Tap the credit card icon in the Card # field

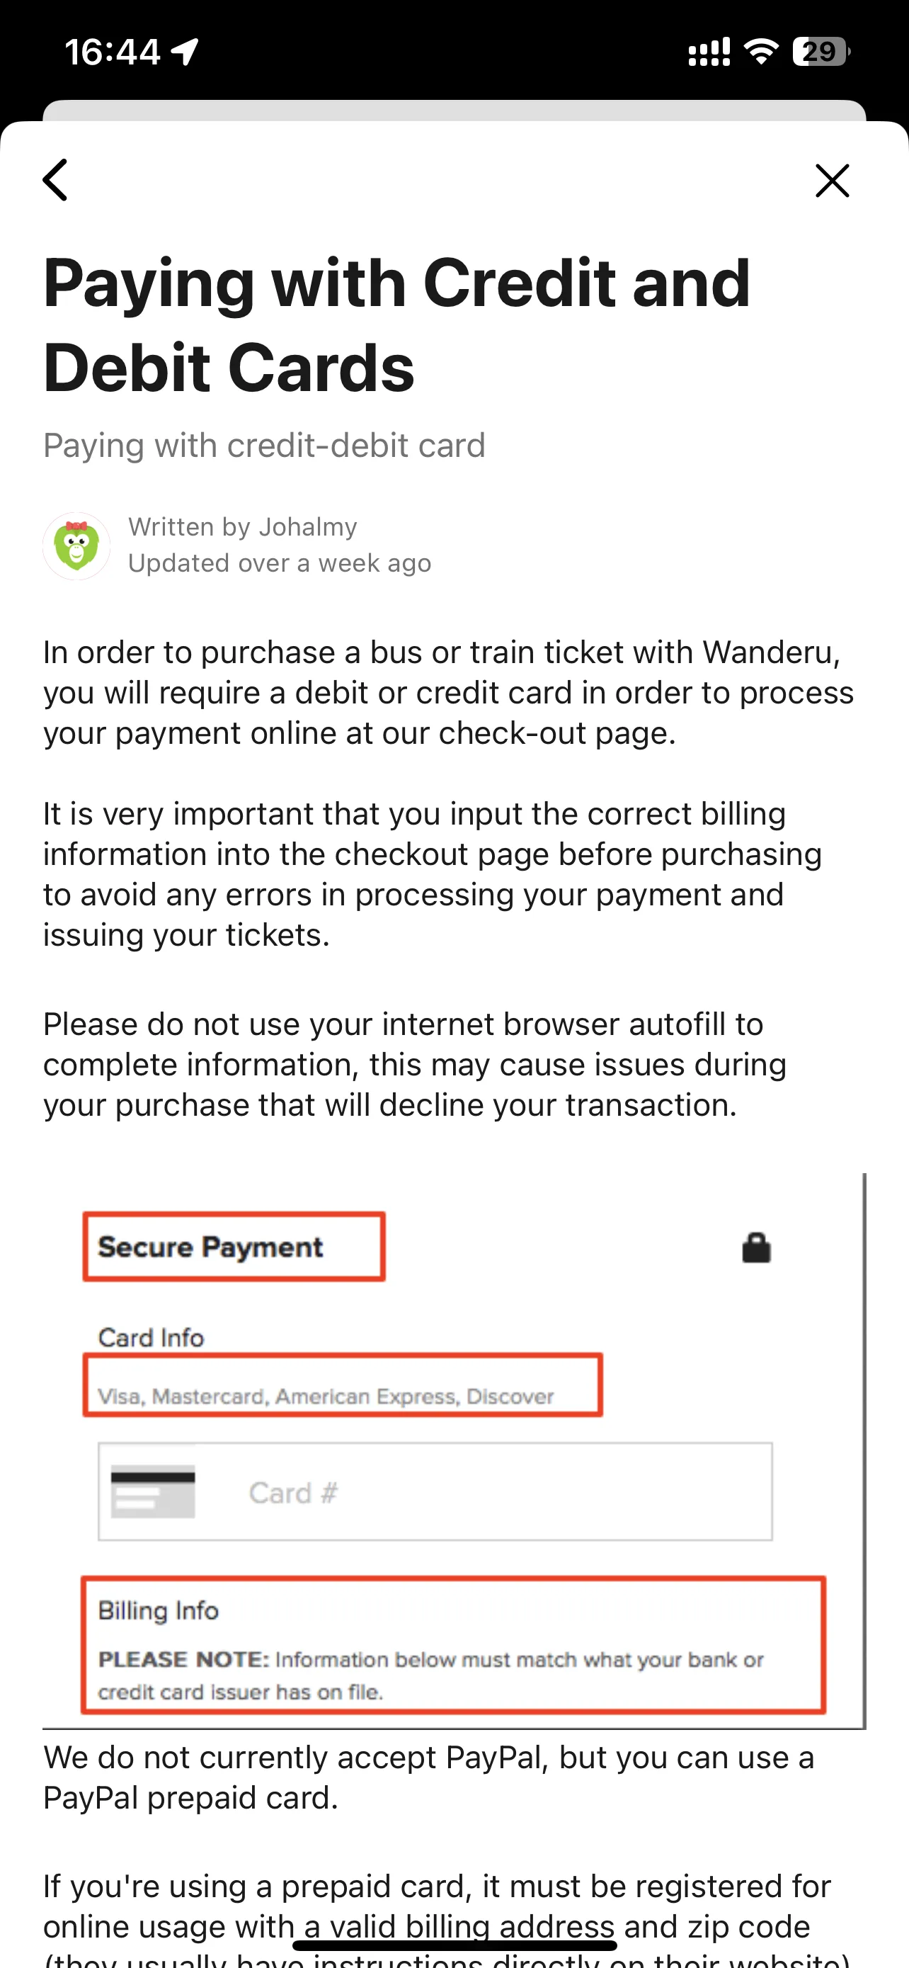pos(153,1491)
